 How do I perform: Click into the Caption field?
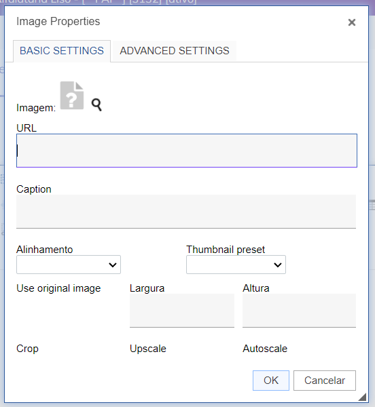point(186,212)
